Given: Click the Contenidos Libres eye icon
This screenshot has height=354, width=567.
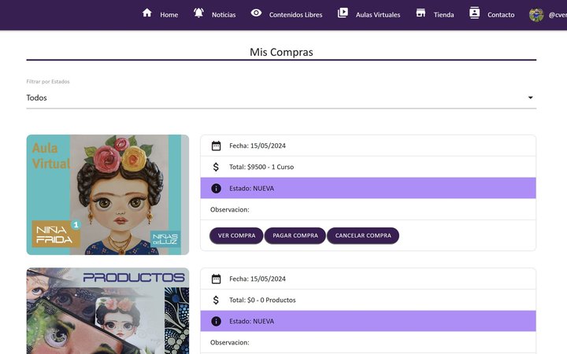Looking at the screenshot, I should click(x=256, y=13).
